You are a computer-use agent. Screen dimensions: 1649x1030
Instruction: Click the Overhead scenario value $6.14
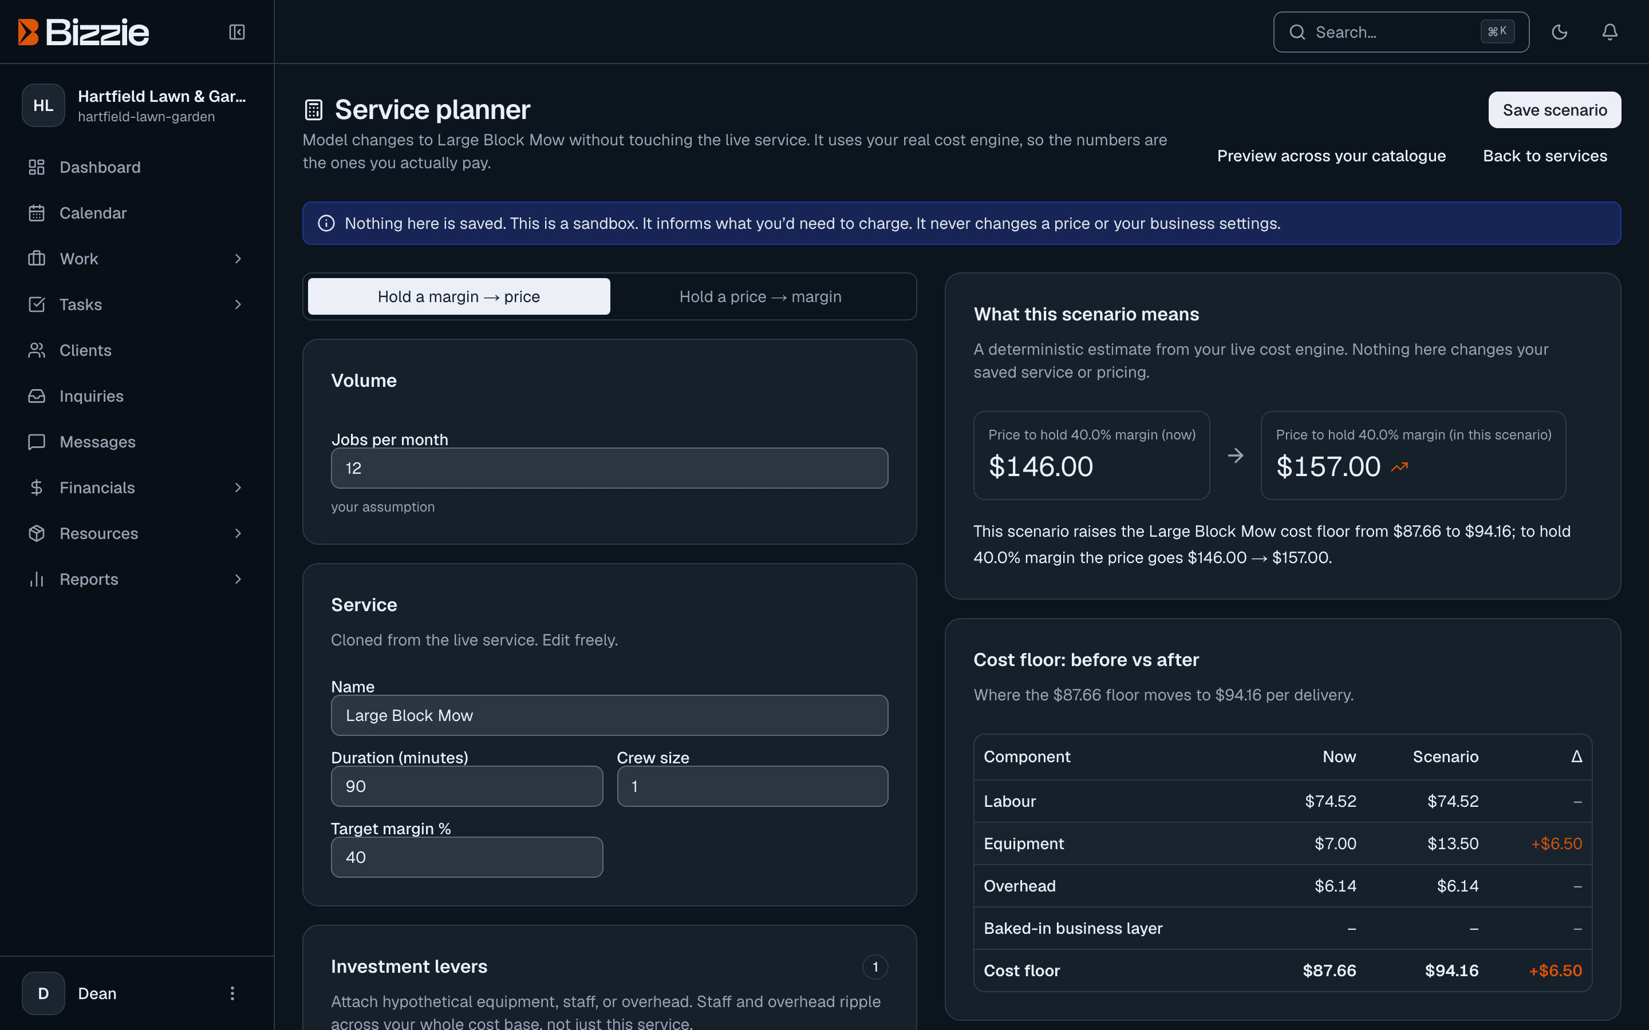[x=1458, y=886]
